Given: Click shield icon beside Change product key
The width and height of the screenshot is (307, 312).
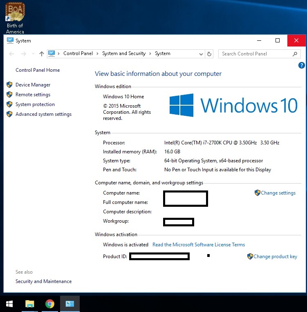Looking at the screenshot, I should 250,256.
